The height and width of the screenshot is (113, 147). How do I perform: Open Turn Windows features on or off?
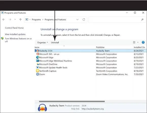[x=18, y=40]
